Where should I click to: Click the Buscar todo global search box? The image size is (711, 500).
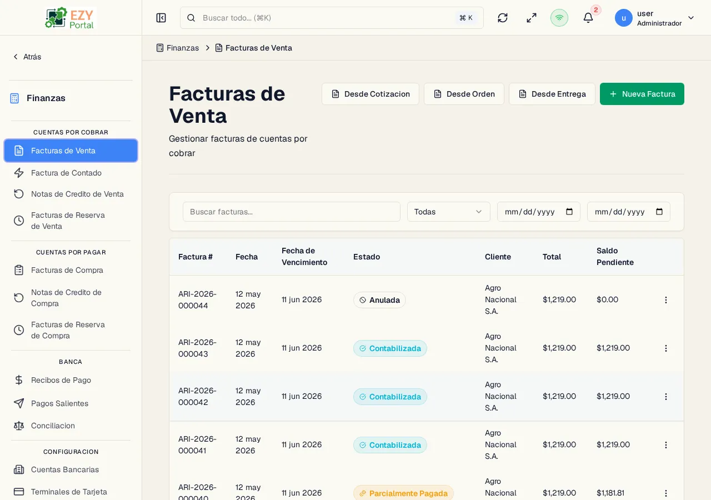point(332,18)
